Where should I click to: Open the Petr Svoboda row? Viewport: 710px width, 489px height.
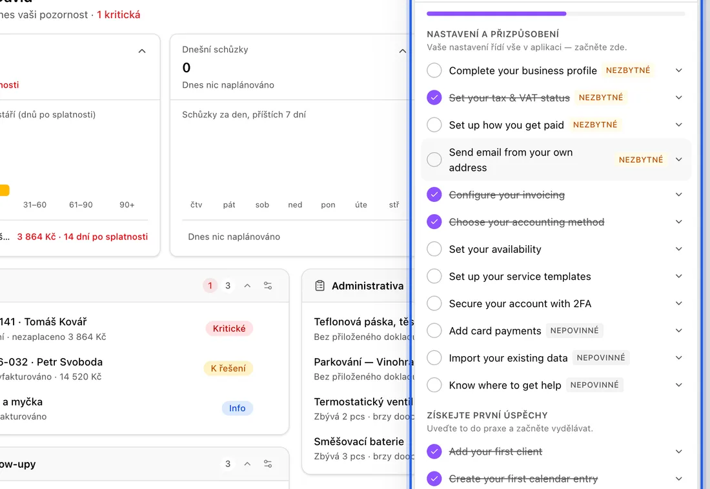pyautogui.click(x=127, y=368)
